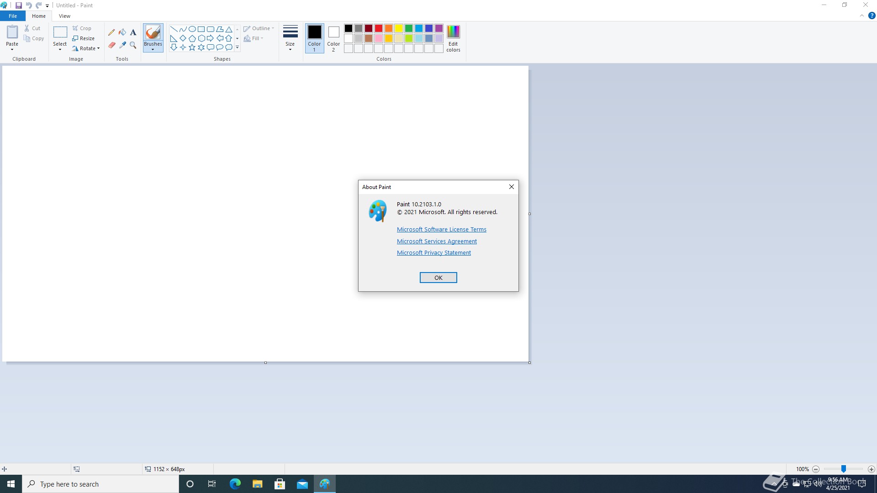Open Microsoft Privacy Statement link
The image size is (877, 493).
[x=433, y=253]
